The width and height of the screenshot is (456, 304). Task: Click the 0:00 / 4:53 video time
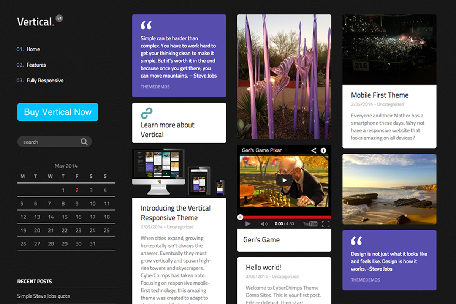point(285,224)
